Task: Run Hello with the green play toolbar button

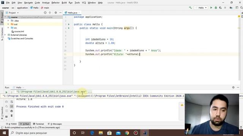Action: 211,8
